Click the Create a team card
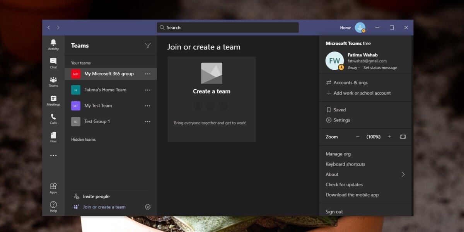This screenshot has width=464, height=232. (212, 99)
